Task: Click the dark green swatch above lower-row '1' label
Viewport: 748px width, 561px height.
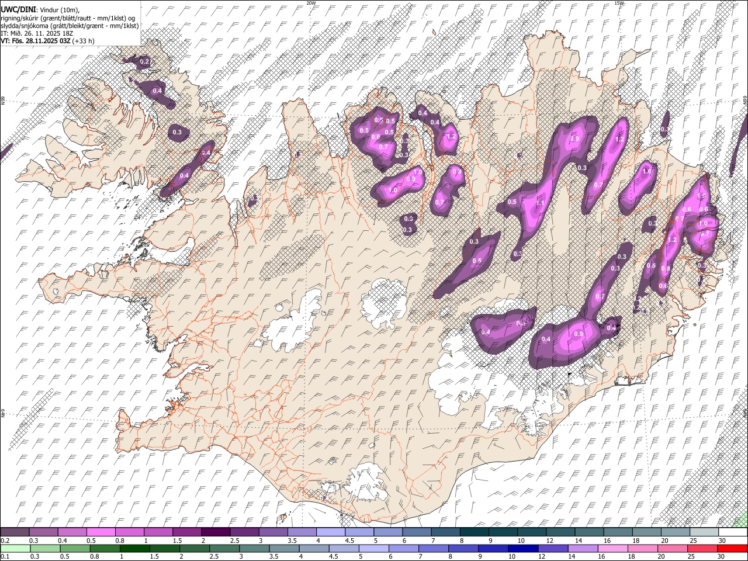Action: (134, 548)
